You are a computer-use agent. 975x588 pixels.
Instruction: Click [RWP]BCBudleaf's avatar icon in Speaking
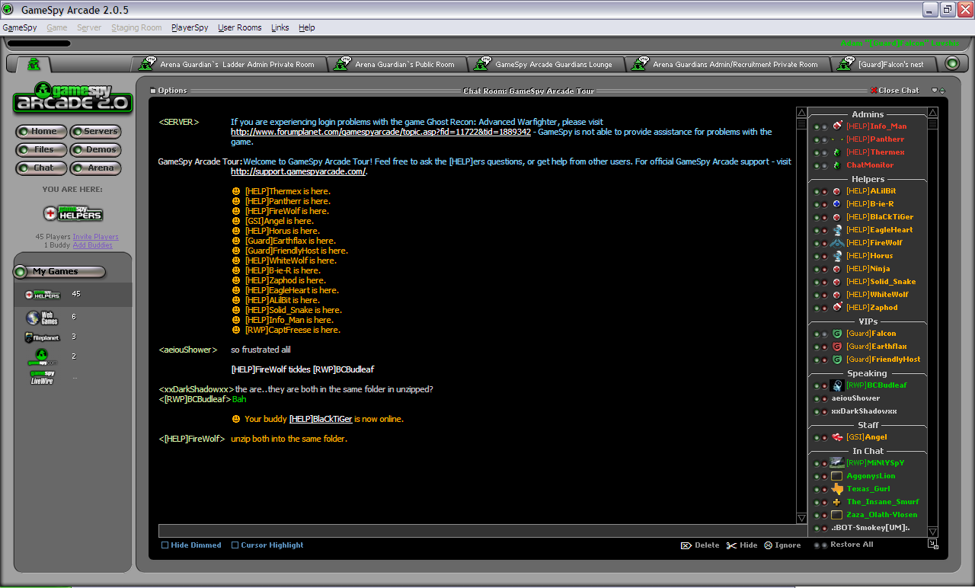point(837,385)
